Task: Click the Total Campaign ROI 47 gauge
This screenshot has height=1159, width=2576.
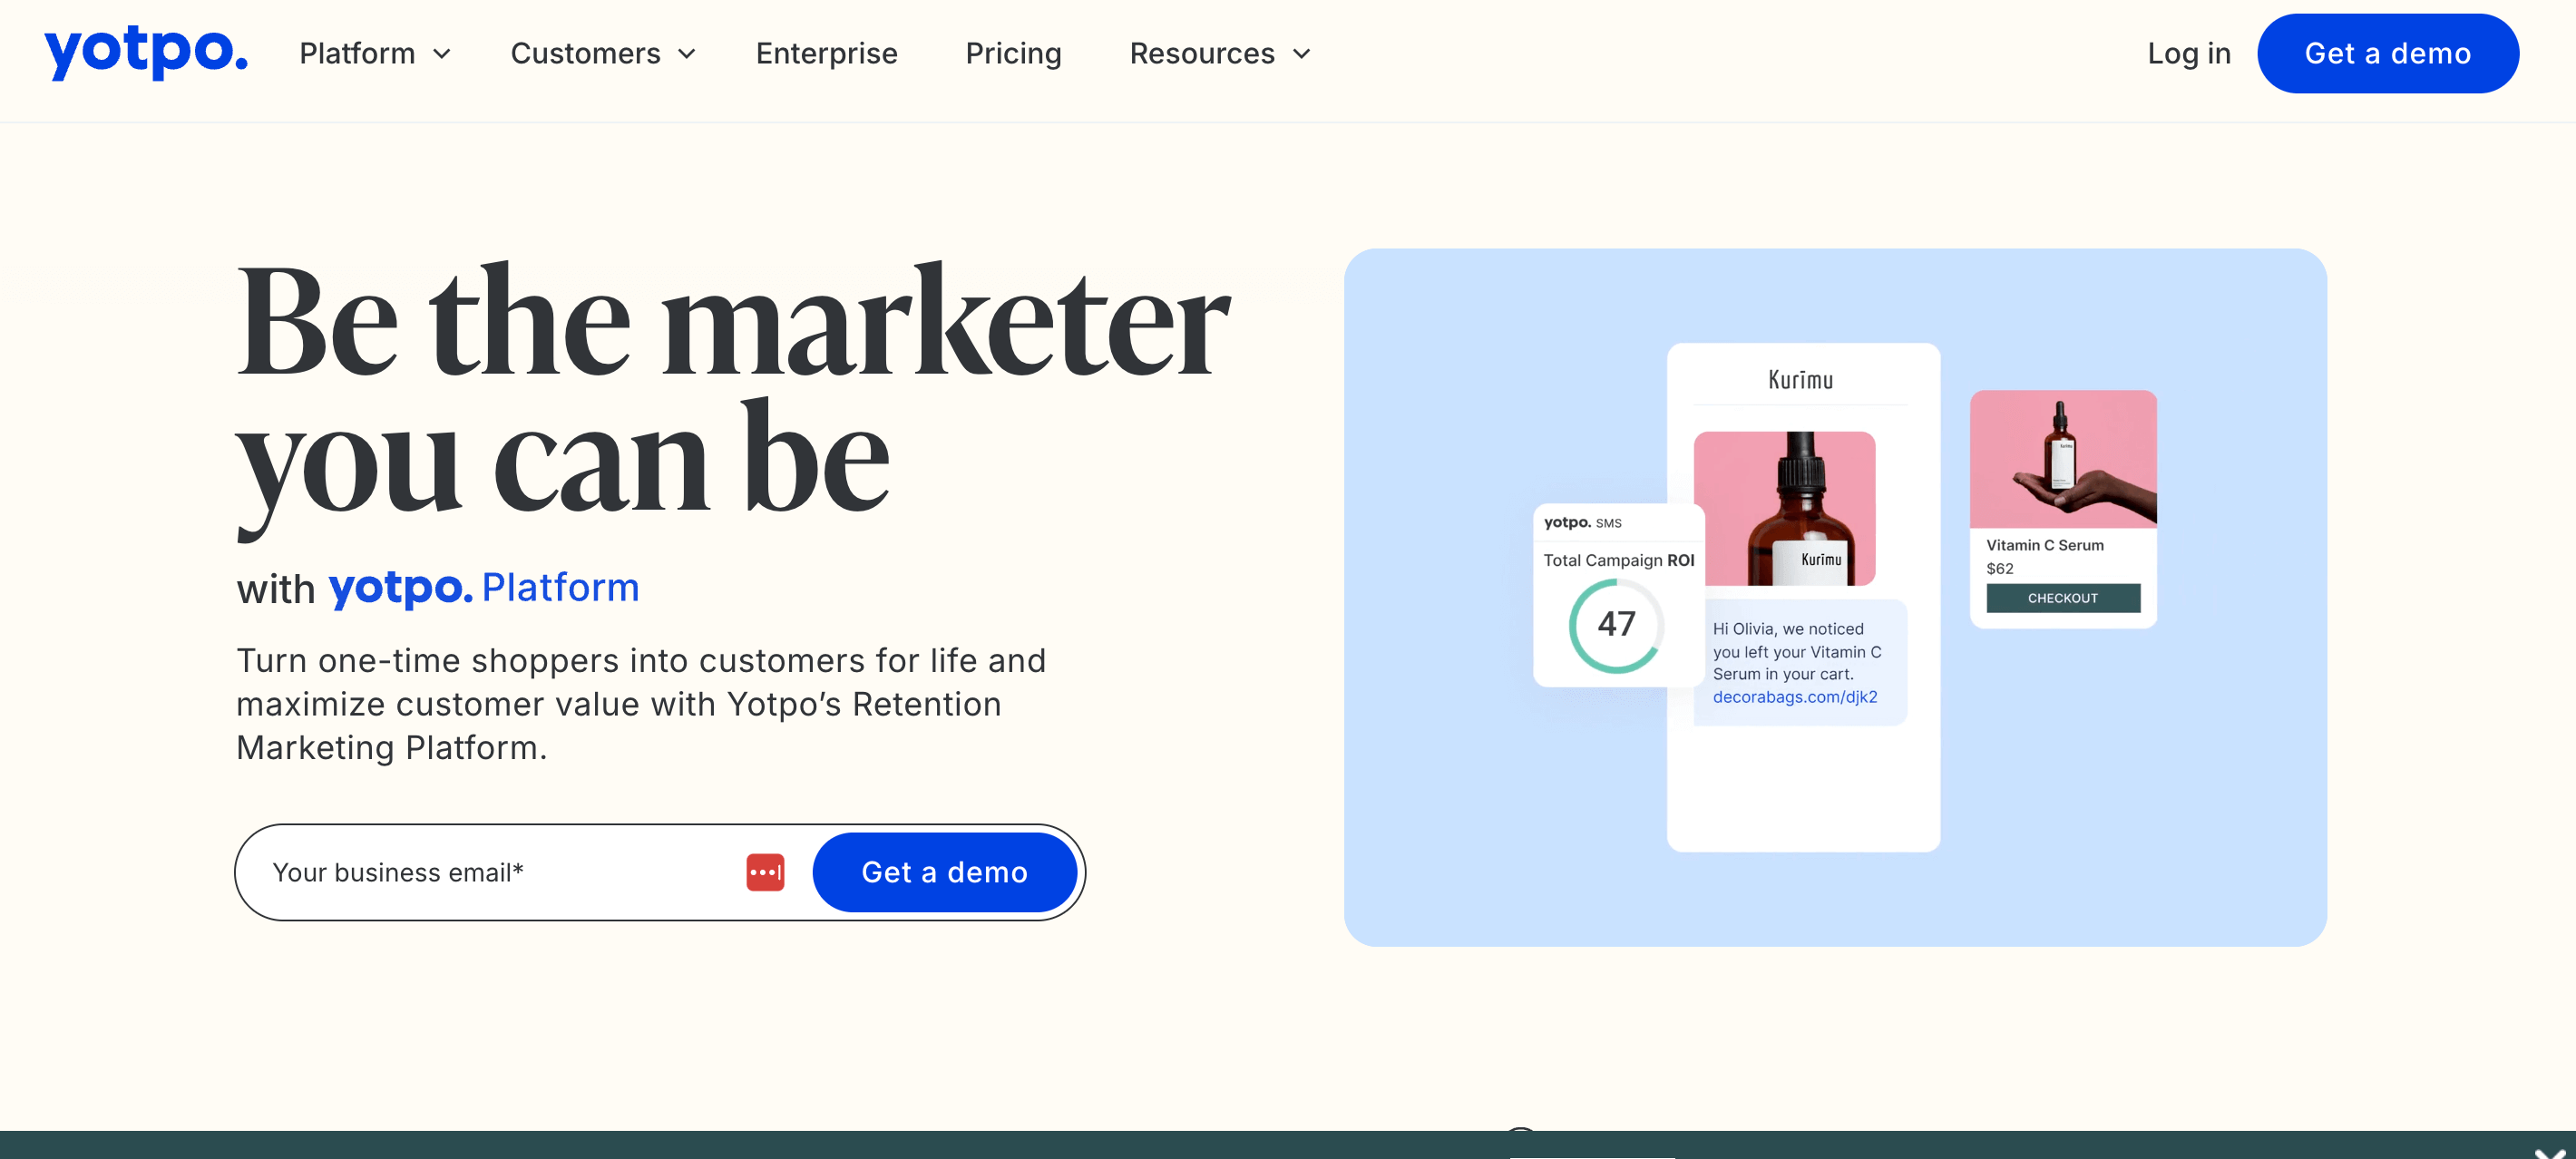Action: click(x=1615, y=625)
